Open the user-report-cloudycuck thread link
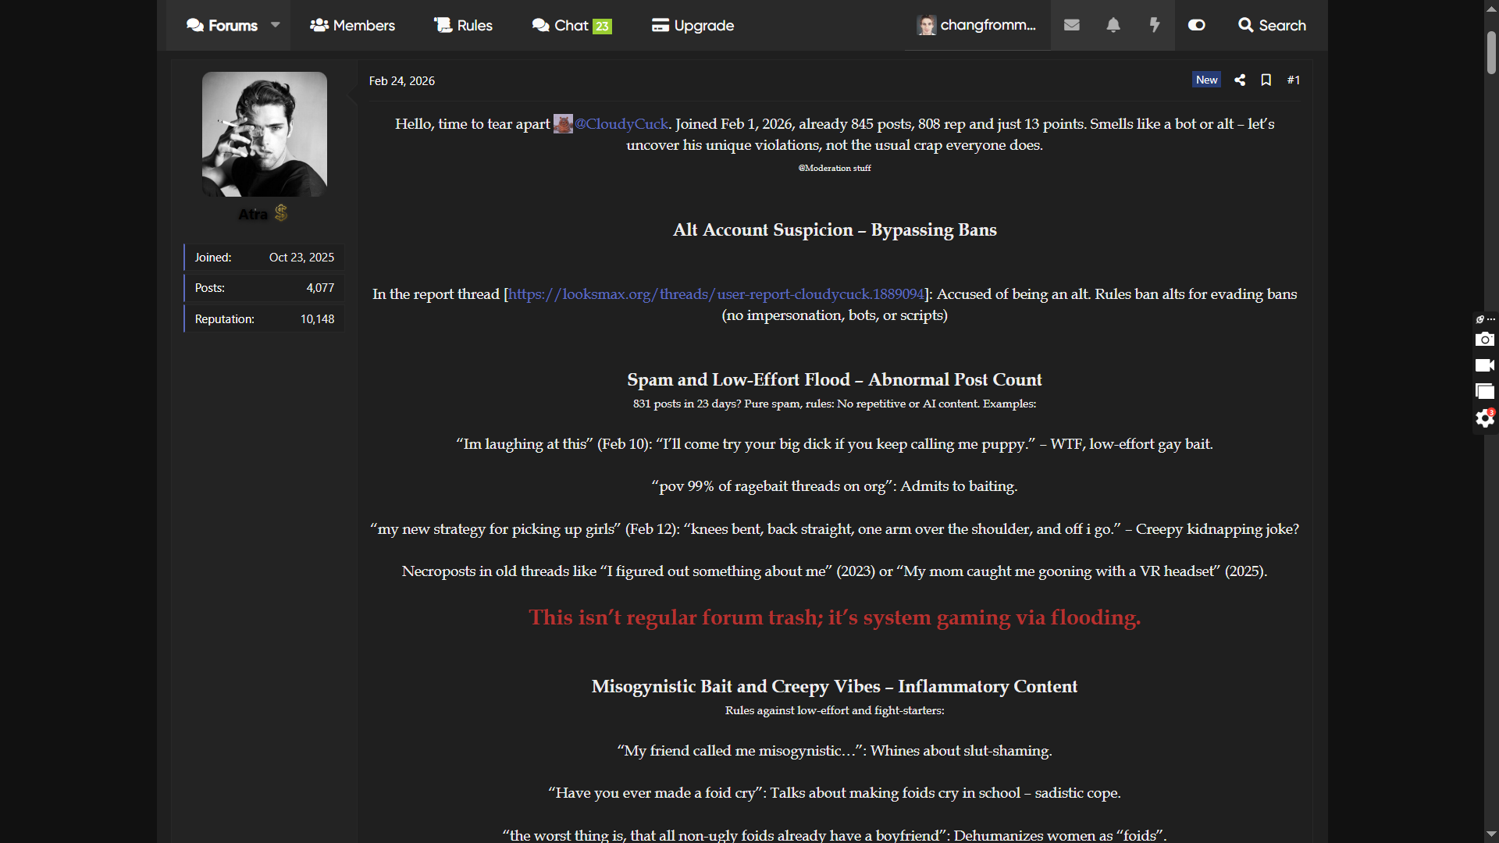This screenshot has height=843, width=1499. (716, 294)
